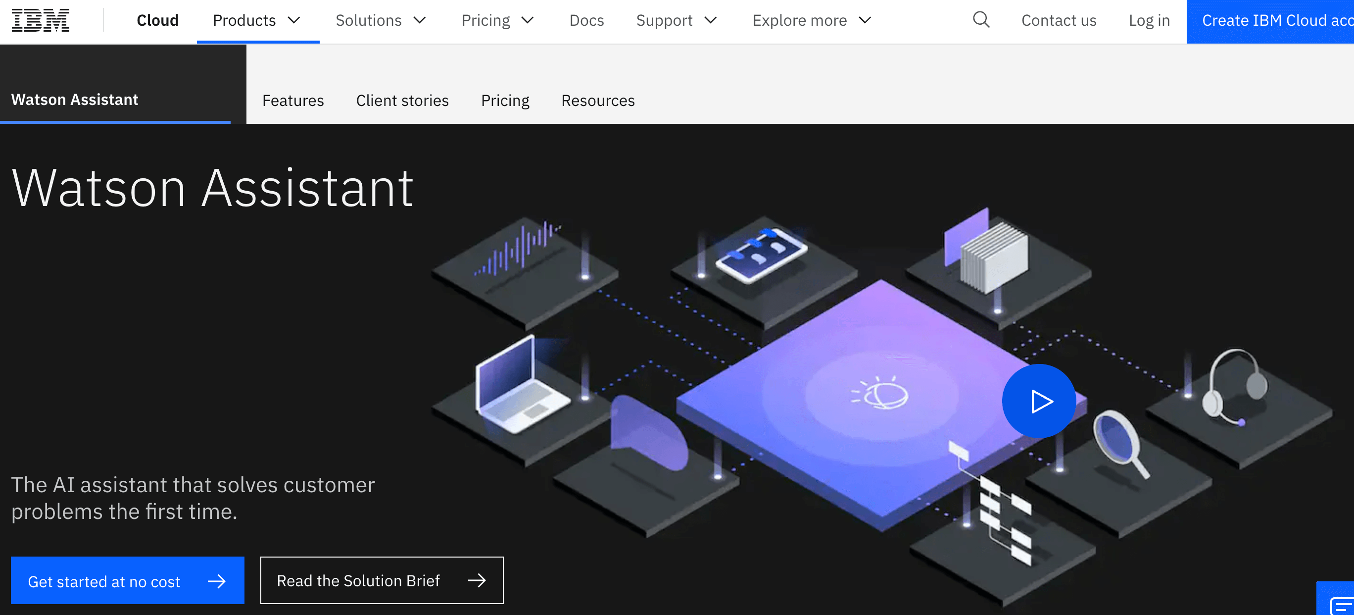Expand the Solutions dropdown menu
The height and width of the screenshot is (615, 1354).
[381, 20]
